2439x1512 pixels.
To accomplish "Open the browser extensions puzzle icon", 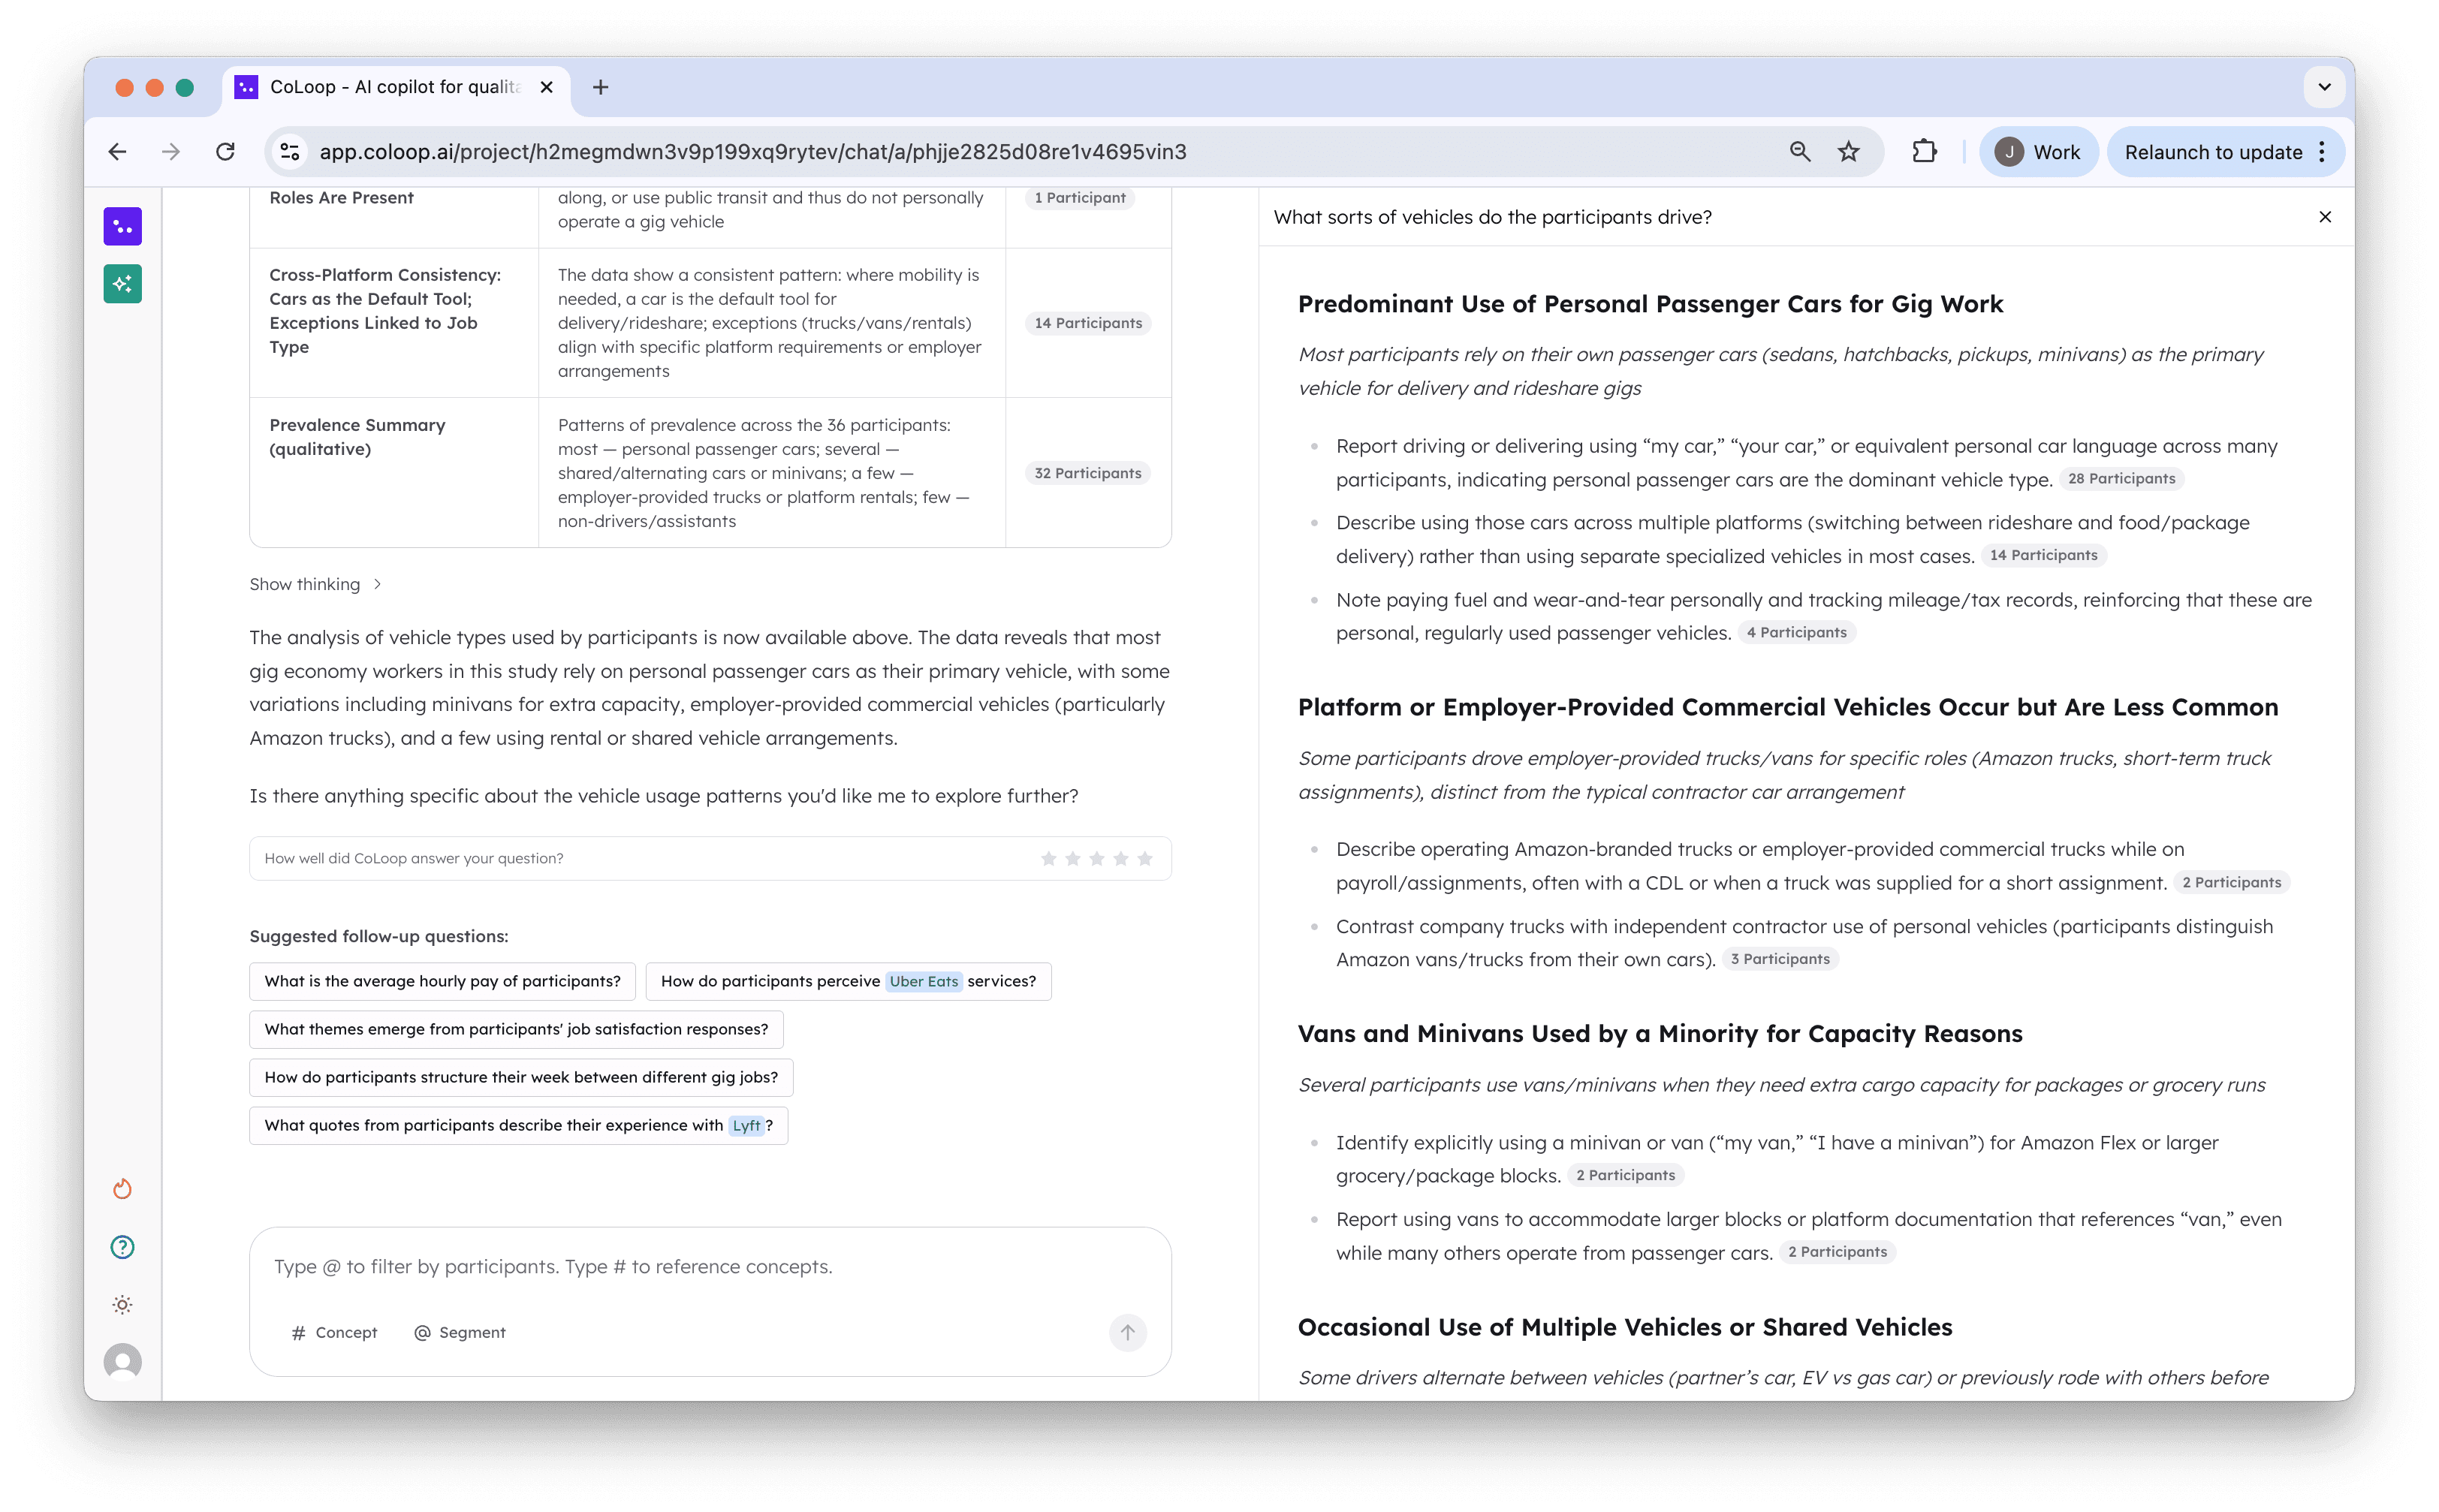I will (1924, 152).
